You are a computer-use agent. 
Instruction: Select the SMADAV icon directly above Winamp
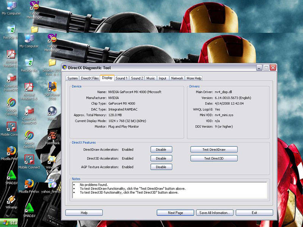pos(11,177)
